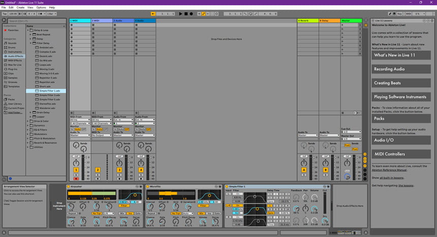Toggle track 3 activator button
The width and height of the screenshot is (437, 237).
[x=119, y=170]
